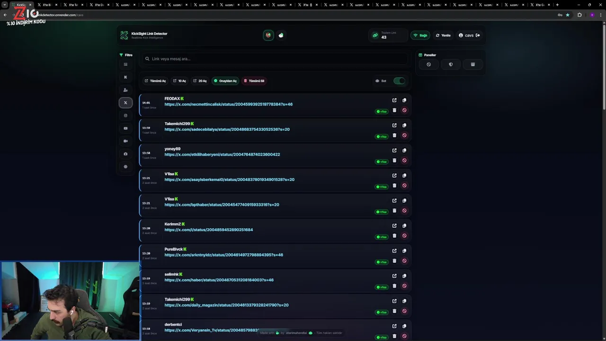Click the Toplam Link counter
Viewport: 606px width, 341px height.
coord(388,36)
